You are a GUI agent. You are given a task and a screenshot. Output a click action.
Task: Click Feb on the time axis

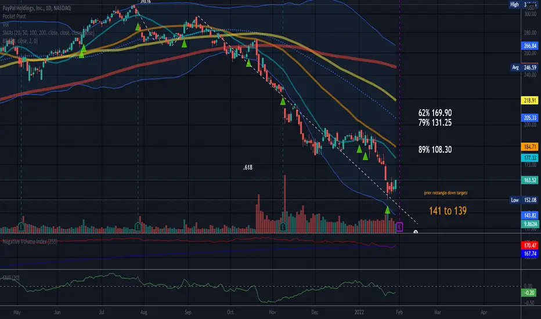(399, 312)
